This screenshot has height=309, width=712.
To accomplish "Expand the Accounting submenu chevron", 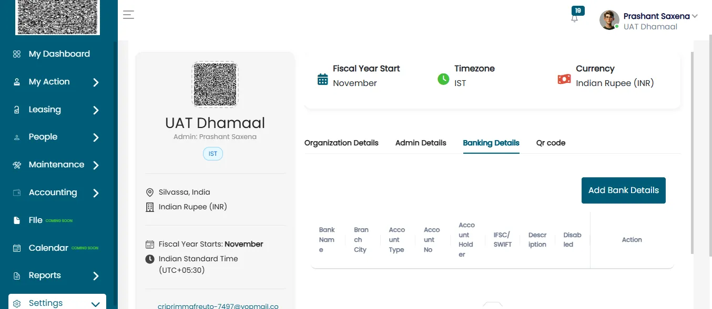I will point(96,193).
